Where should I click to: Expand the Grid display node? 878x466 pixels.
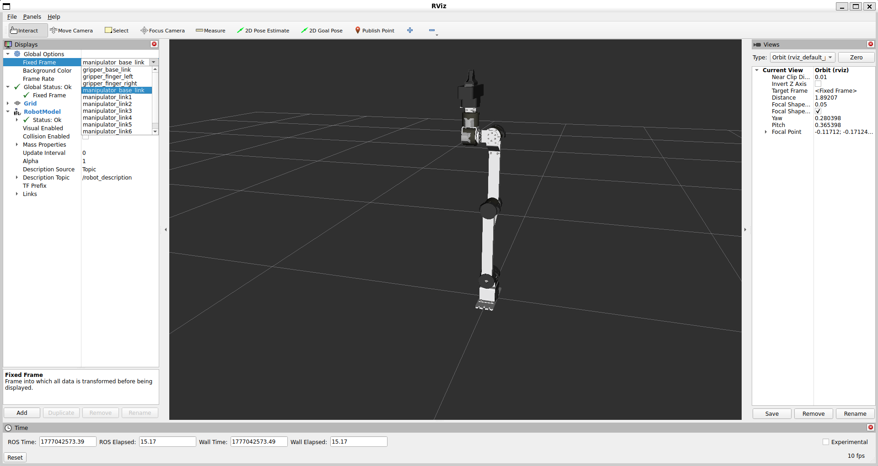point(8,103)
